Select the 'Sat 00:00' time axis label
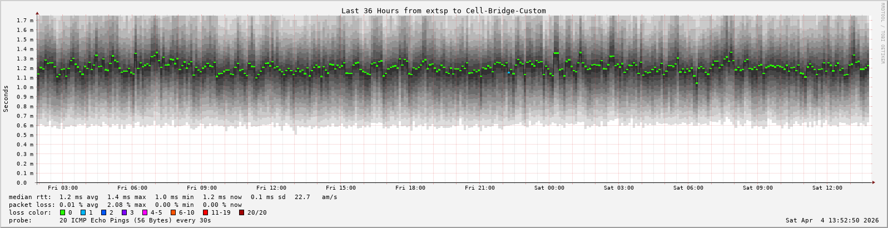Image resolution: width=888 pixels, height=228 pixels. coord(549,188)
